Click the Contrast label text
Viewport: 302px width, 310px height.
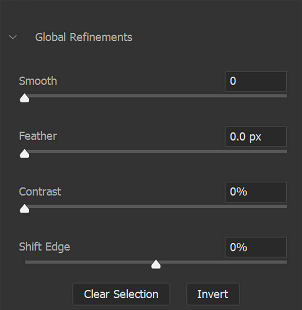click(40, 192)
